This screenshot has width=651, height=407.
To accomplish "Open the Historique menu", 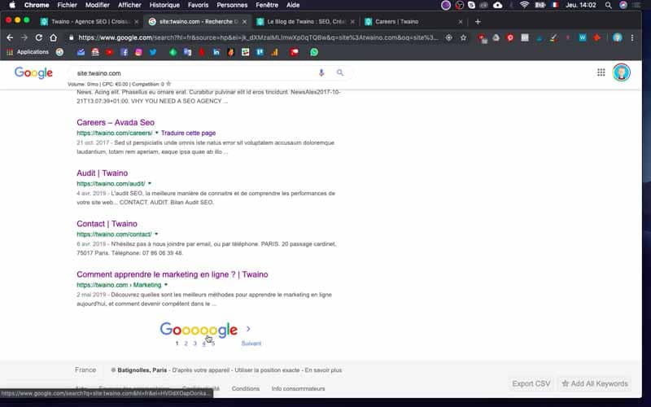I will click(x=164, y=5).
